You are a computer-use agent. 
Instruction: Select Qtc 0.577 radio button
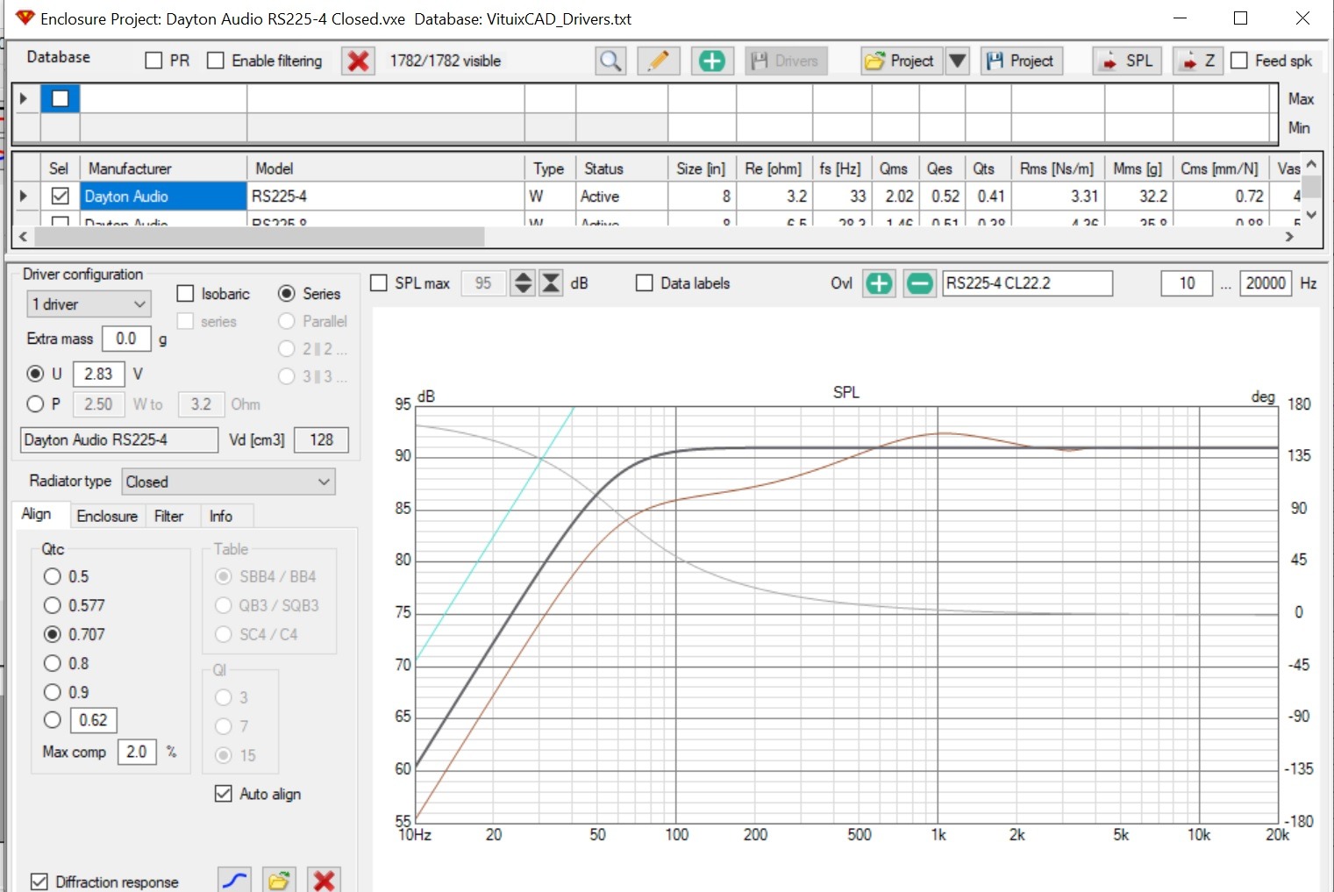click(x=53, y=605)
